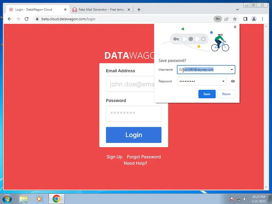Click the Email Address input field
This screenshot has height=204, width=272.
tap(130, 84)
